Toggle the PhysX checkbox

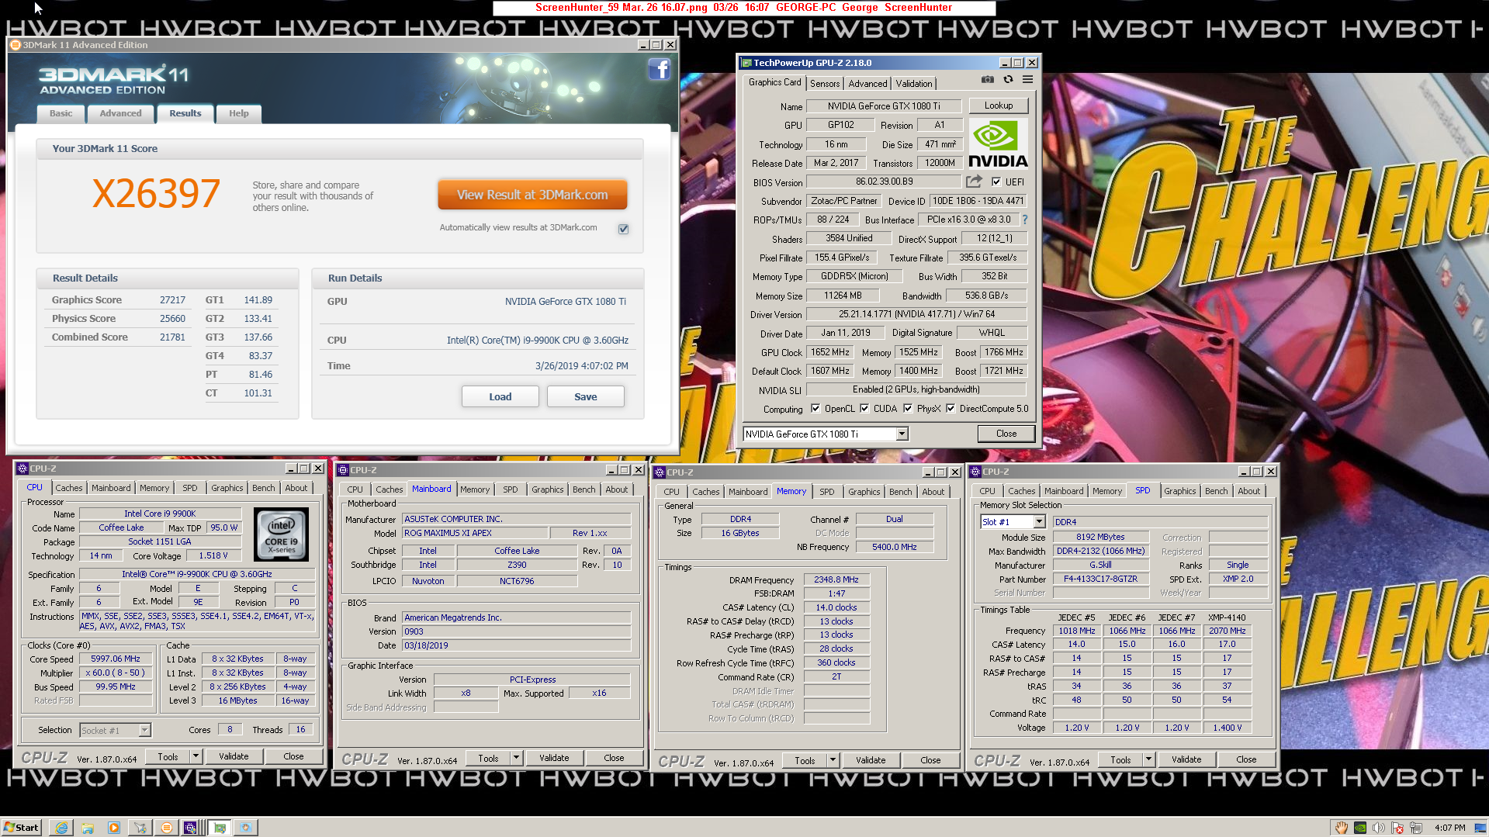(908, 409)
